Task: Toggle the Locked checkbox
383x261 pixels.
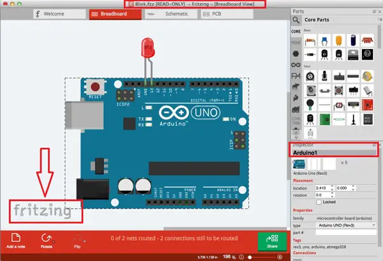Action: (319, 202)
